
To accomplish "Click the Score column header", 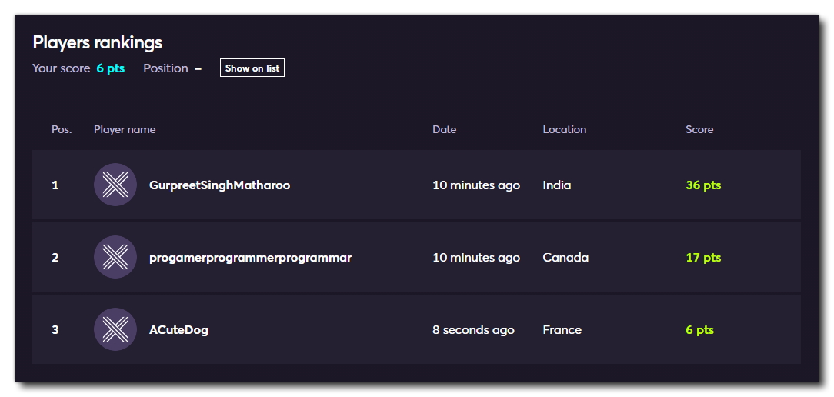I will [699, 129].
